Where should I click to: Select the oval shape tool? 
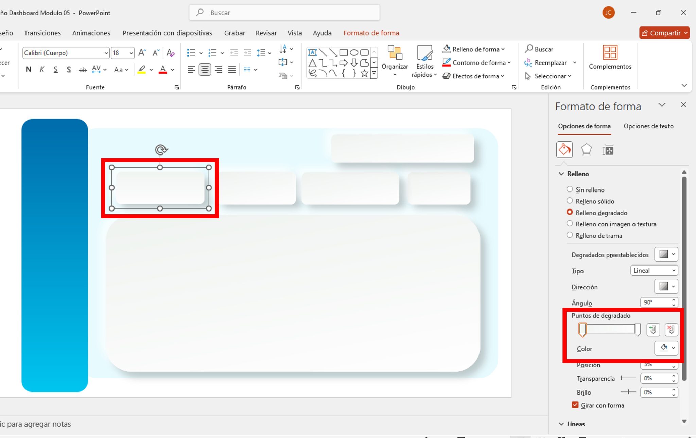[x=353, y=52]
